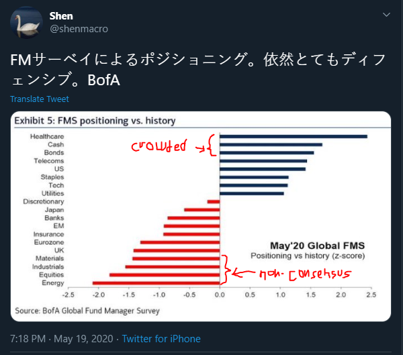403x355 pixels.
Task: Click the display name Shen
Action: click(x=61, y=16)
